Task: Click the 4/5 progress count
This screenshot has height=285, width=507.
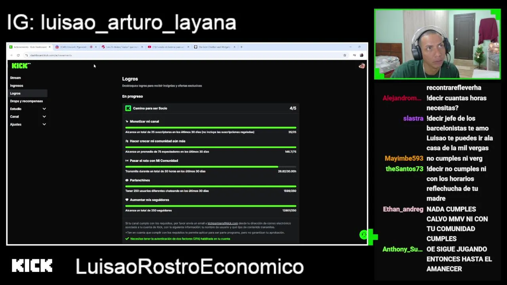Action: 293,108
